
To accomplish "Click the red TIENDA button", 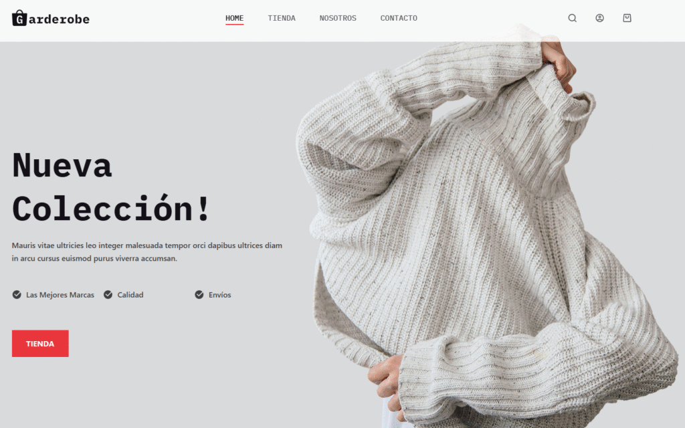I will [40, 344].
